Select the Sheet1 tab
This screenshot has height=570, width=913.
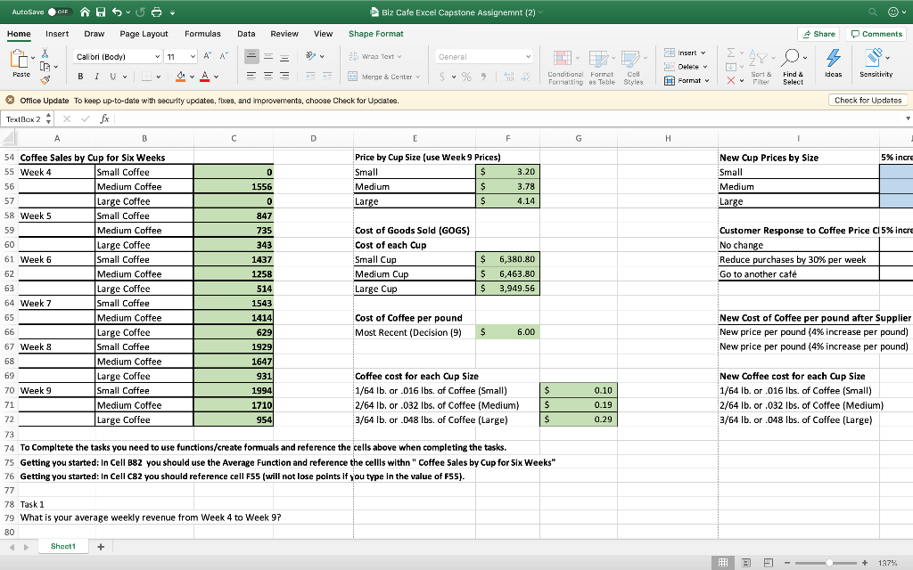click(63, 547)
